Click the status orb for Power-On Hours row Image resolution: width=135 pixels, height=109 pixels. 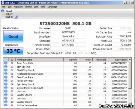6,81
